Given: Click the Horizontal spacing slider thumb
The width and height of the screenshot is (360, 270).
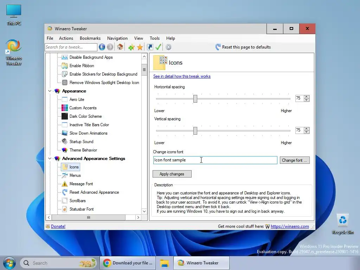Looking at the screenshot, I should coord(195,99).
